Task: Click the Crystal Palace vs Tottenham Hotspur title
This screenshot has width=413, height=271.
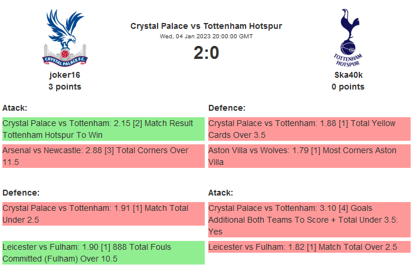Action: tap(206, 26)
